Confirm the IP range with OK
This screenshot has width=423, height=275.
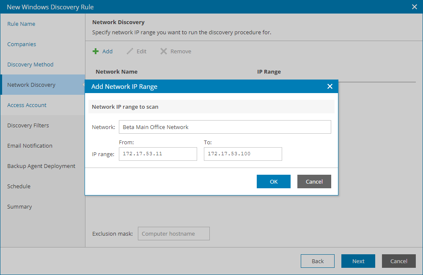pyautogui.click(x=273, y=181)
